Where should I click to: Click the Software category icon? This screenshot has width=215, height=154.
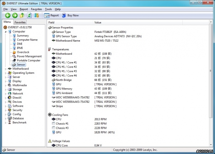point(9,106)
